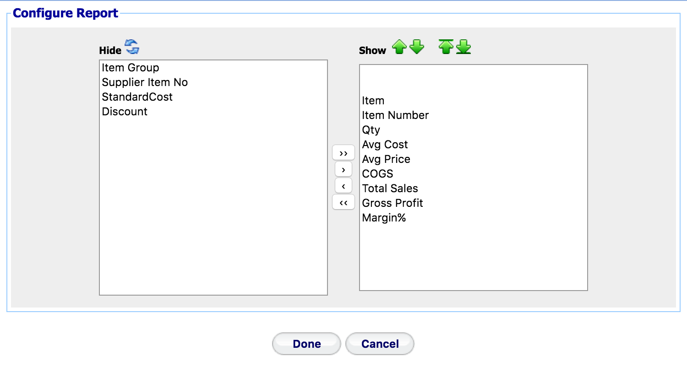Image resolution: width=687 pixels, height=367 pixels.
Task: Select Gross Profit in Show list
Action: 474,203
